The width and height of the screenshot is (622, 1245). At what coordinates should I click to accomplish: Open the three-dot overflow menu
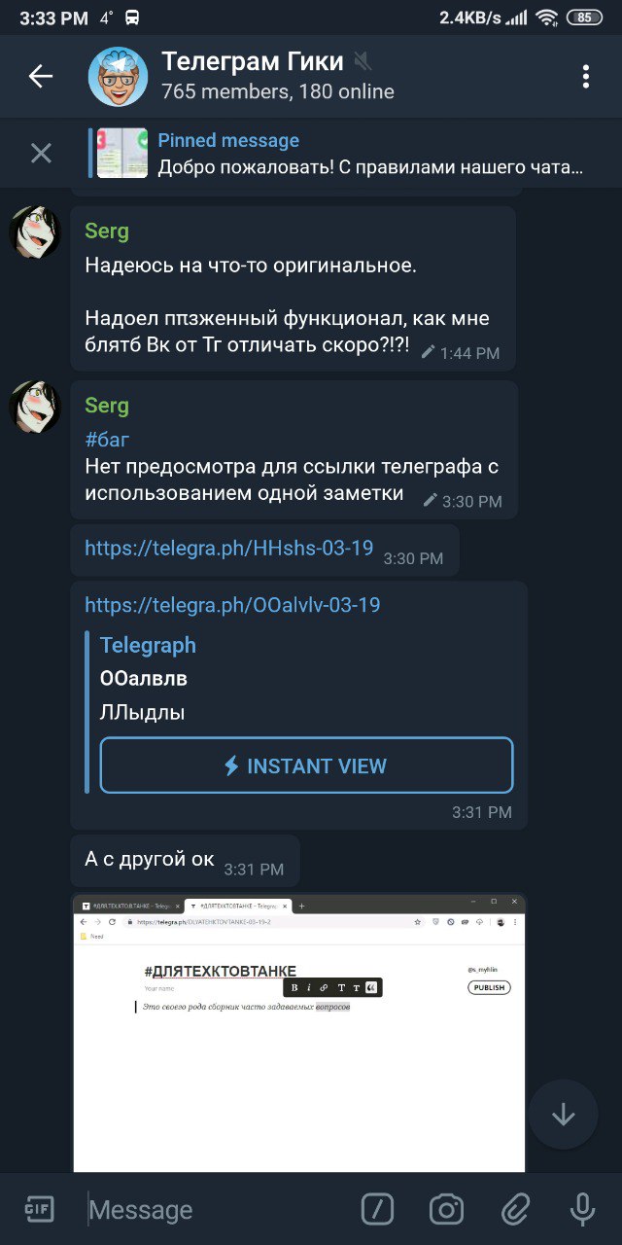click(x=585, y=76)
